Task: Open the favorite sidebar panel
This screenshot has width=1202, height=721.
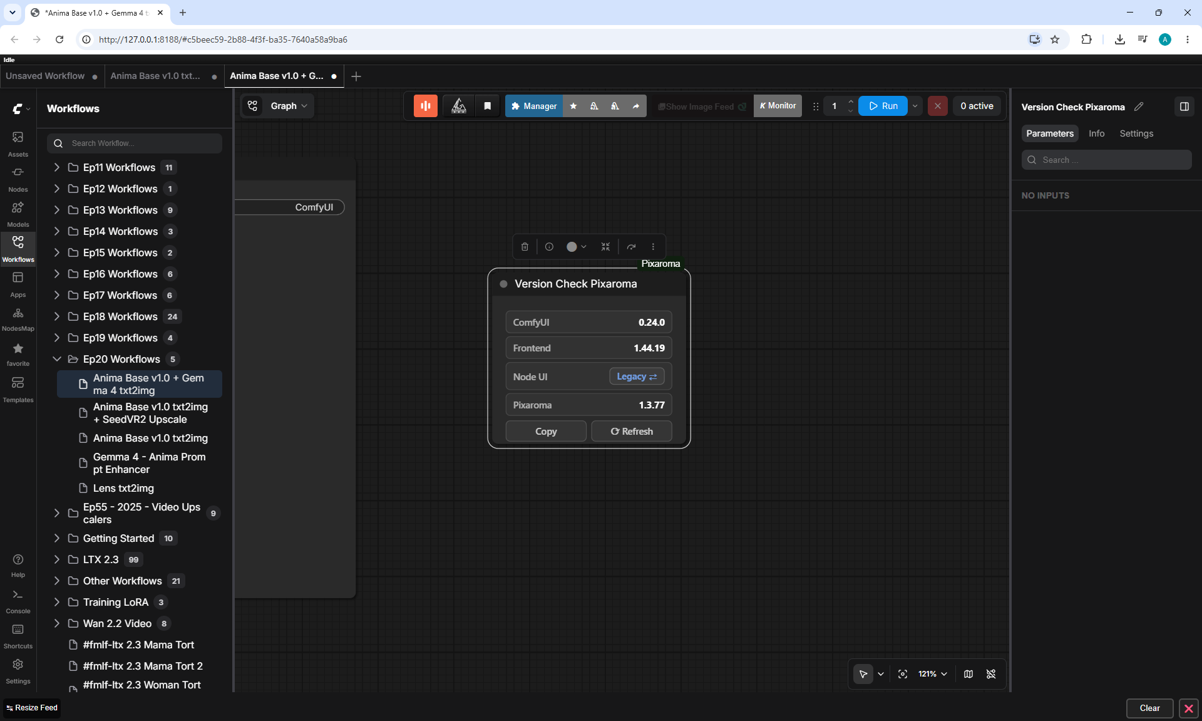Action: (x=18, y=355)
